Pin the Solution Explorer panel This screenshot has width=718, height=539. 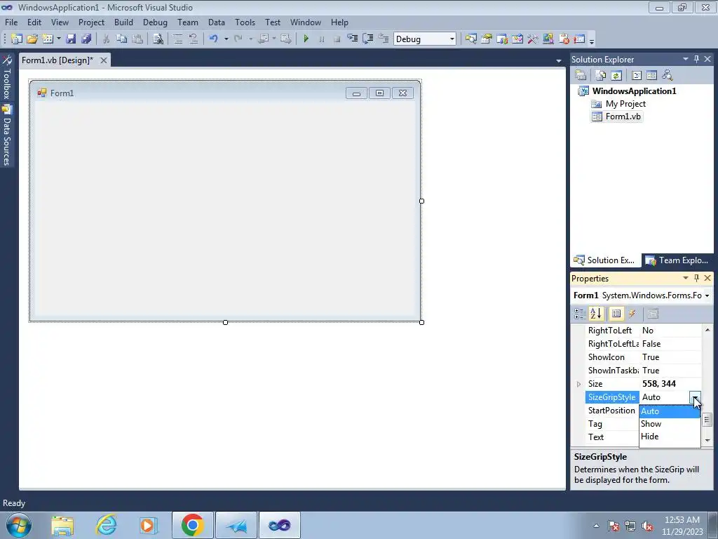click(696, 59)
